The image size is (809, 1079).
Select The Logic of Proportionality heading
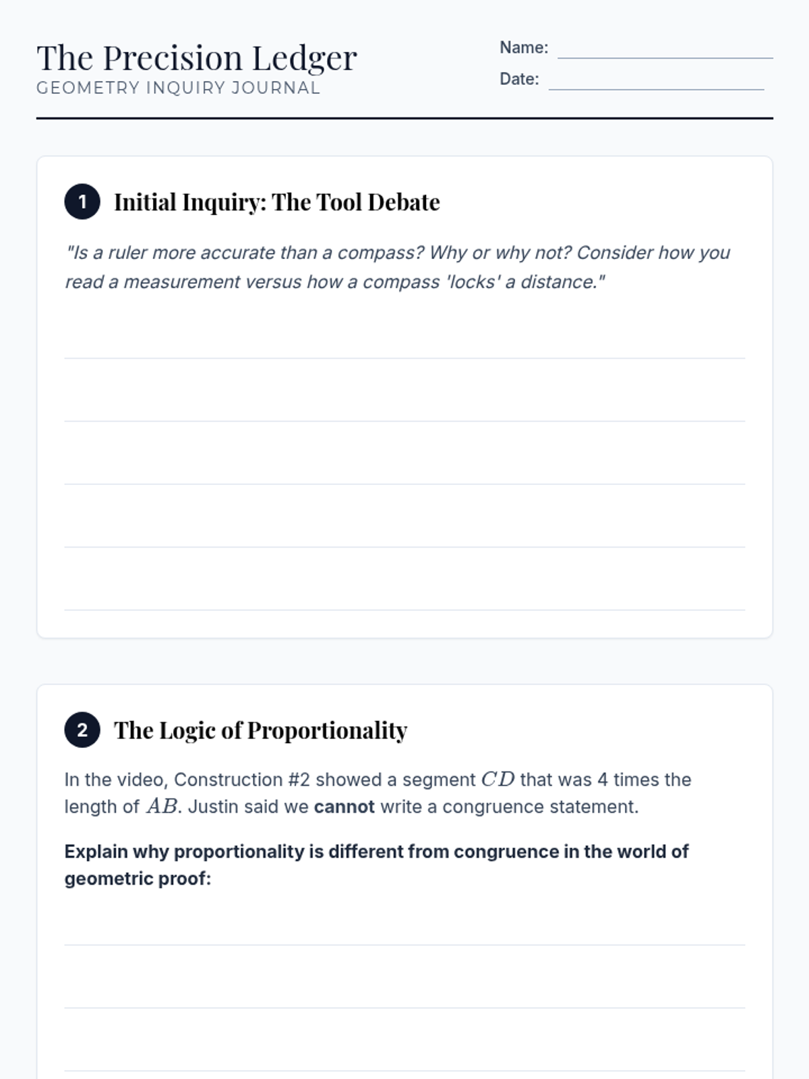[x=260, y=730]
